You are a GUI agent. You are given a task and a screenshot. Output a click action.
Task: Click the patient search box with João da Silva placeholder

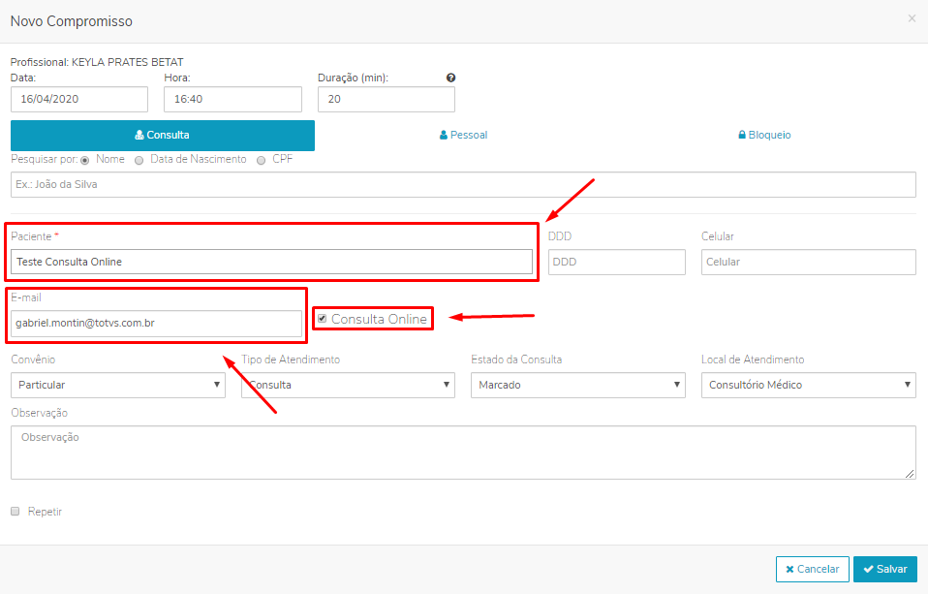(x=463, y=185)
